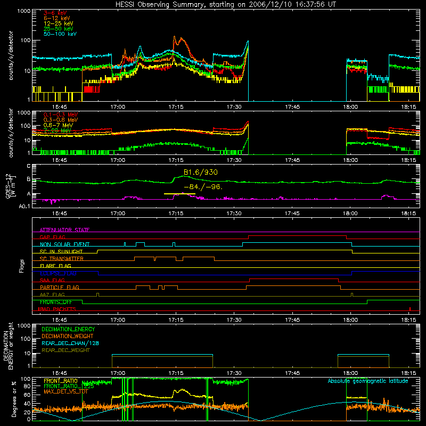Click the Flags axis title
The width and height of the screenshot is (426, 426).
pos(21,266)
